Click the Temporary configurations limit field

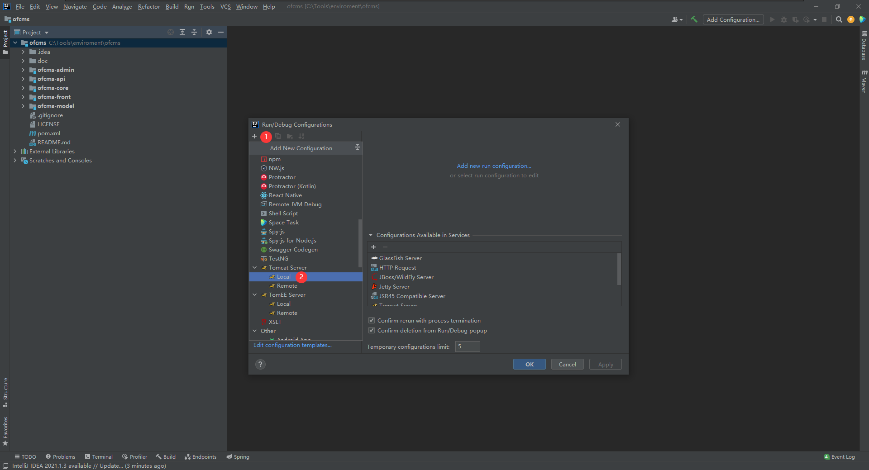pyautogui.click(x=468, y=347)
